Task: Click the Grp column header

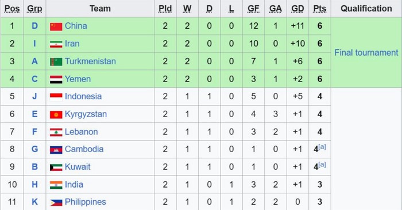Action: pos(34,9)
